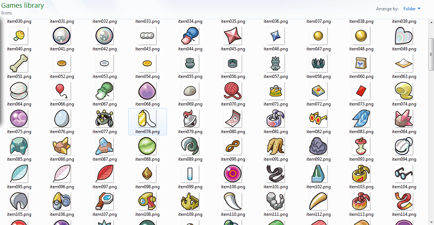Click the scrollbar down arrow
The height and width of the screenshot is (225, 434).
(x=431, y=222)
